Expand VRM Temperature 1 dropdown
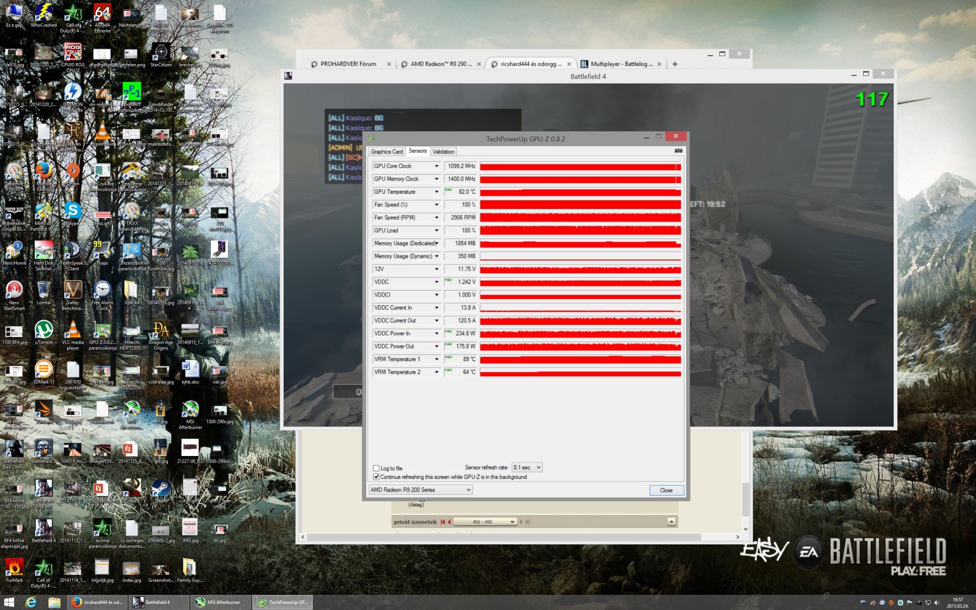The height and width of the screenshot is (610, 976). pyautogui.click(x=436, y=359)
